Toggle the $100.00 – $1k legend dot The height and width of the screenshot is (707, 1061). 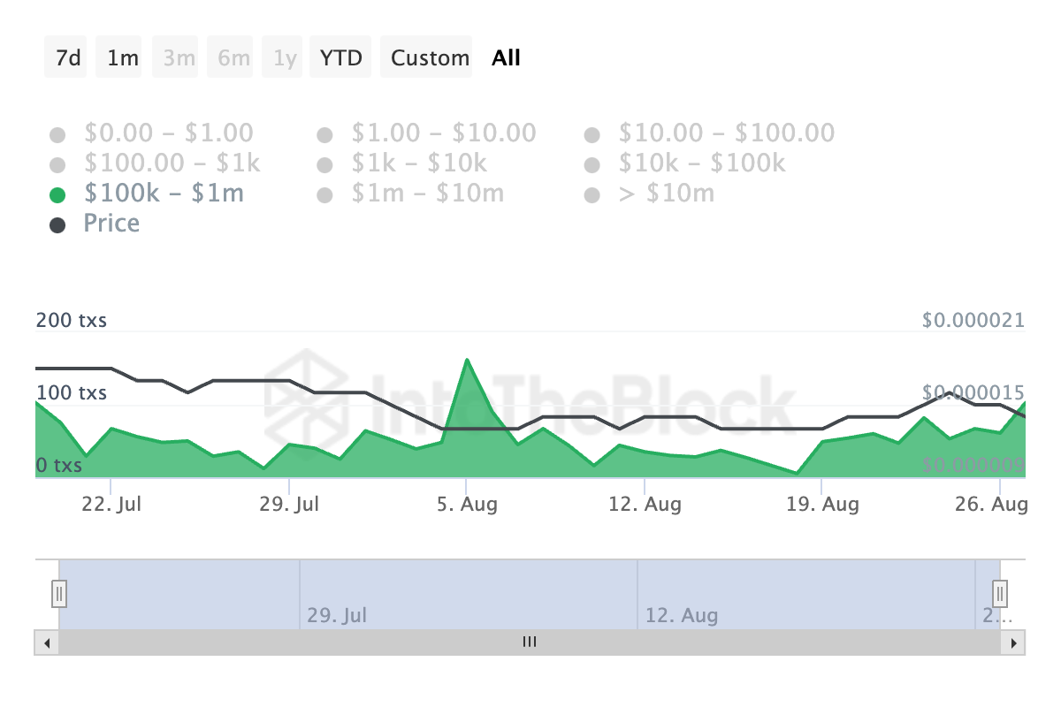coord(58,164)
